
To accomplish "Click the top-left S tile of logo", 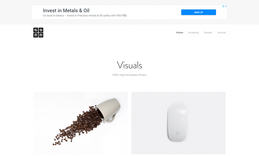I will click(x=36, y=30).
